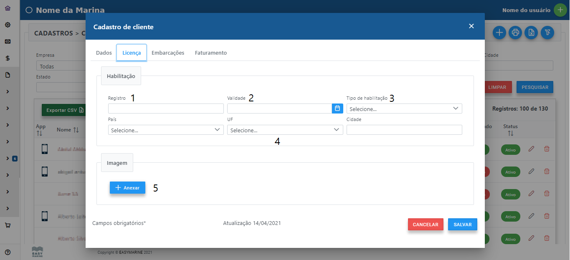Switch to the Dados tab
The image size is (570, 260).
pyautogui.click(x=104, y=53)
